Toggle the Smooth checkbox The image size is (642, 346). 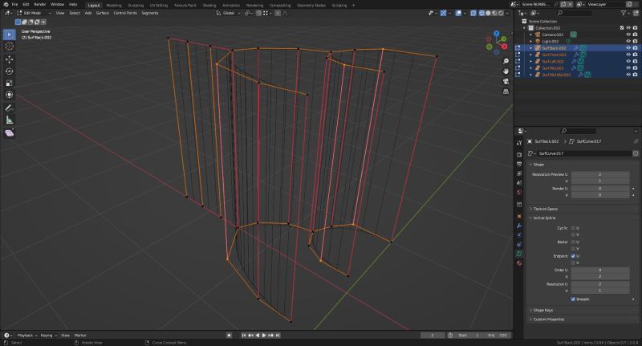(x=573, y=299)
